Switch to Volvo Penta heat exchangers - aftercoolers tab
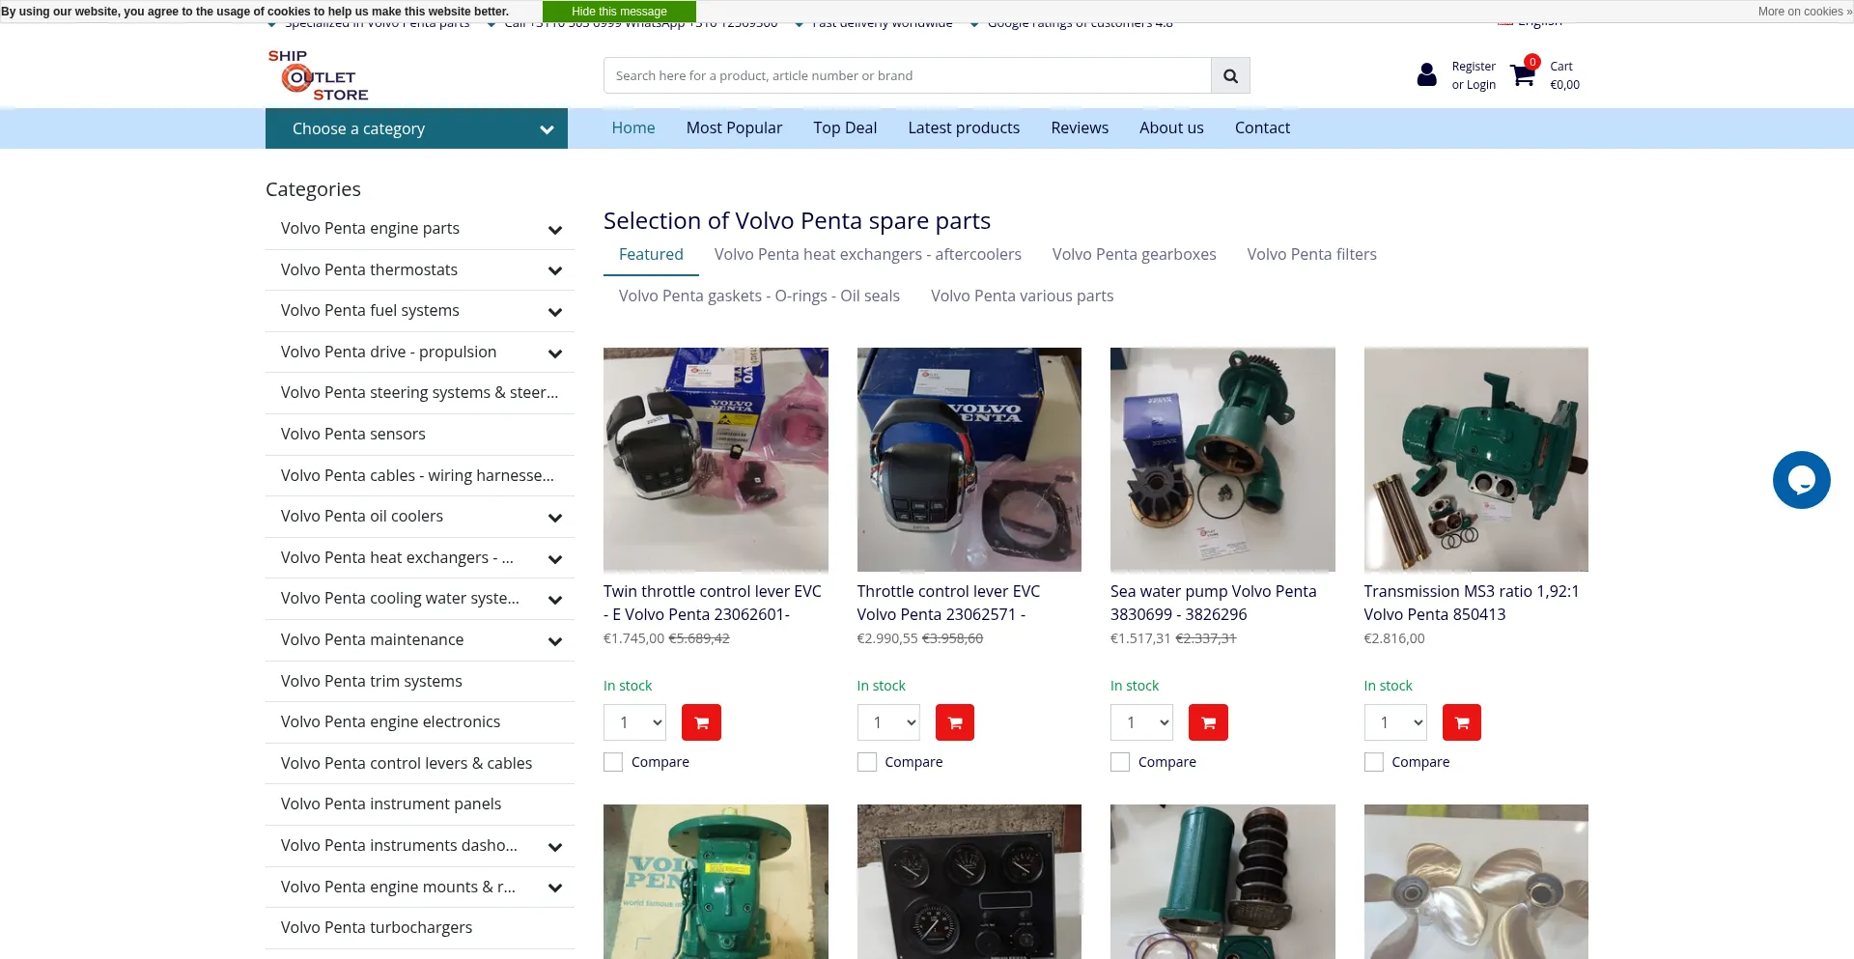1854x959 pixels. click(868, 254)
